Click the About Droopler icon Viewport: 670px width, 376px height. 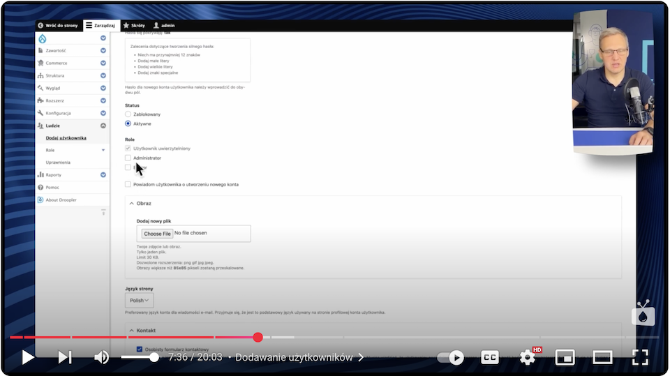click(40, 200)
